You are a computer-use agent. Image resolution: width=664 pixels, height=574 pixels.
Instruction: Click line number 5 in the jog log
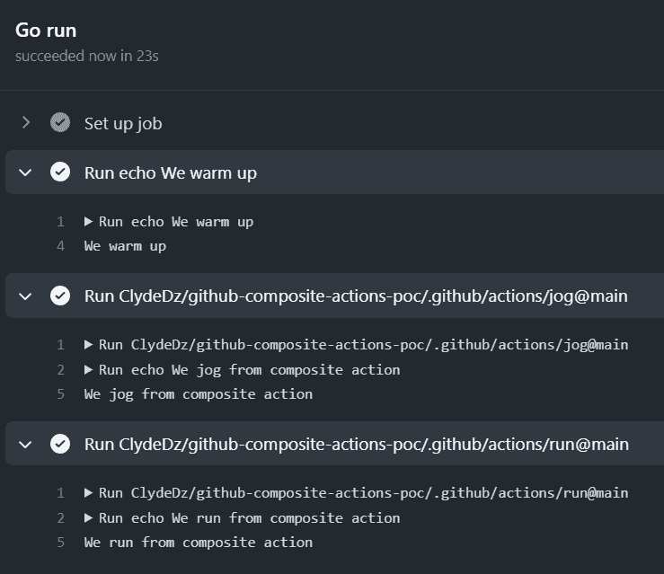pyautogui.click(x=60, y=394)
